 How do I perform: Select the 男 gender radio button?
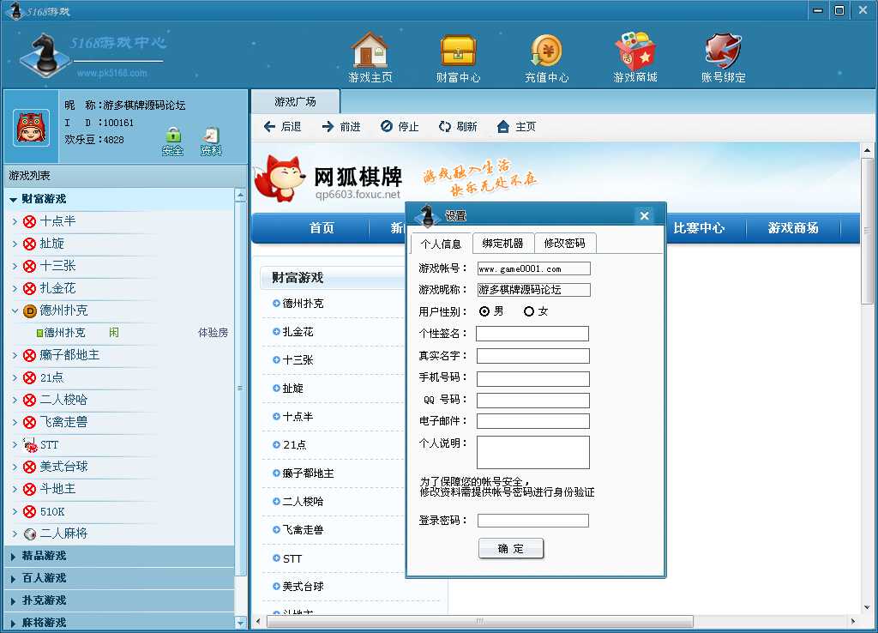(x=484, y=311)
